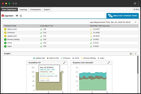Click the checkmark beside 0.0024
Screen dimensions: 141x94
point(91,46)
